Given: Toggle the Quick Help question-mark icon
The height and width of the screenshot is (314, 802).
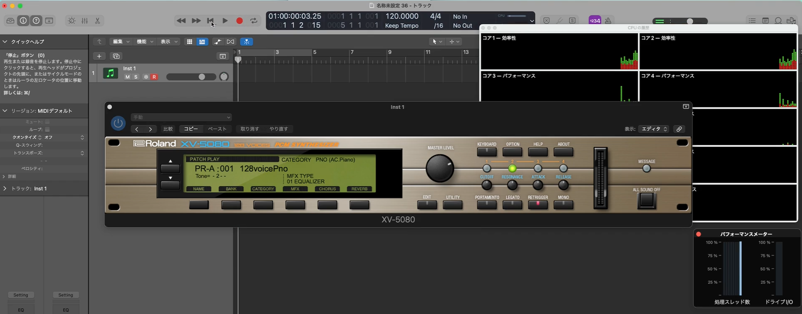Looking at the screenshot, I should [36, 21].
